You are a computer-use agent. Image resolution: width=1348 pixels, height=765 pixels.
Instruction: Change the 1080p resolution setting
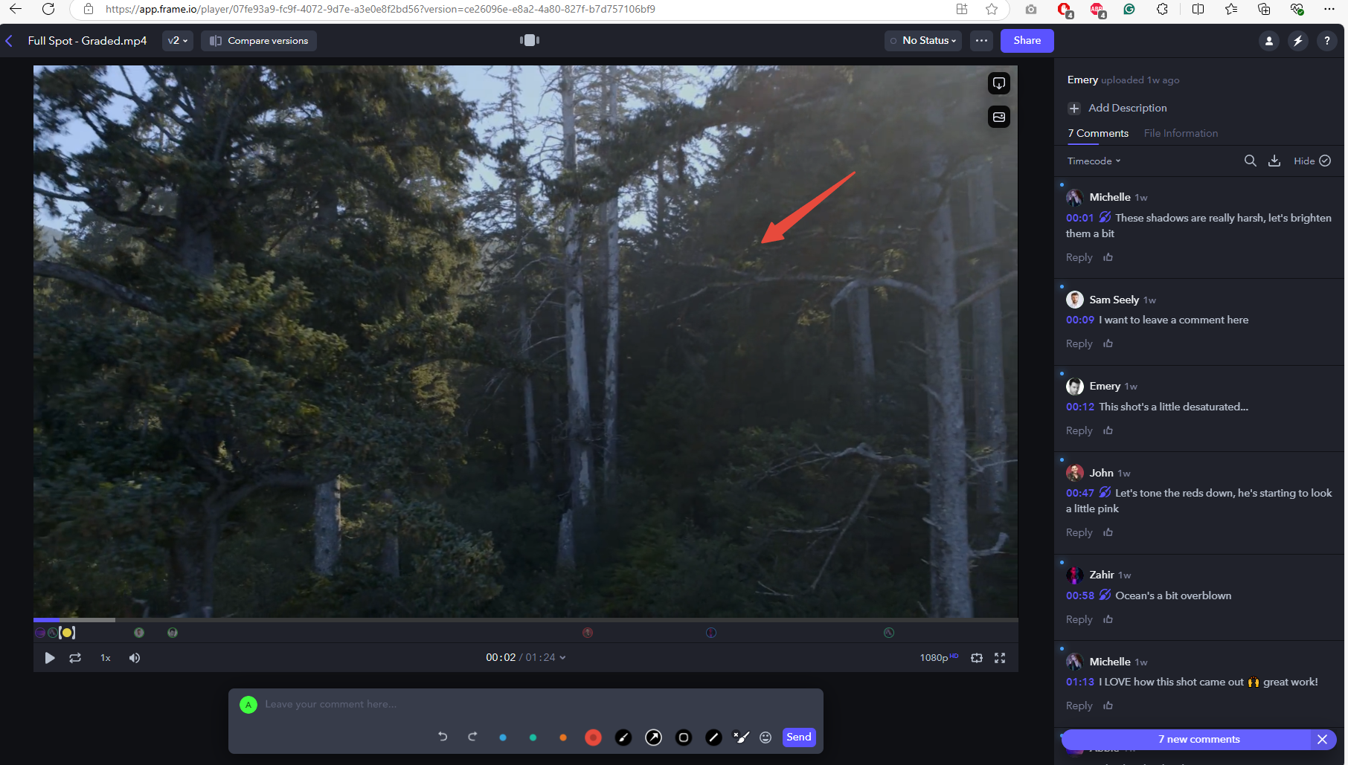click(939, 658)
